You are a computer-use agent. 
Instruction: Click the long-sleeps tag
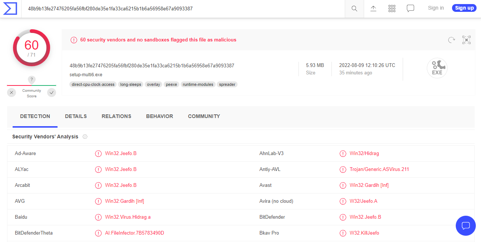coord(131,84)
